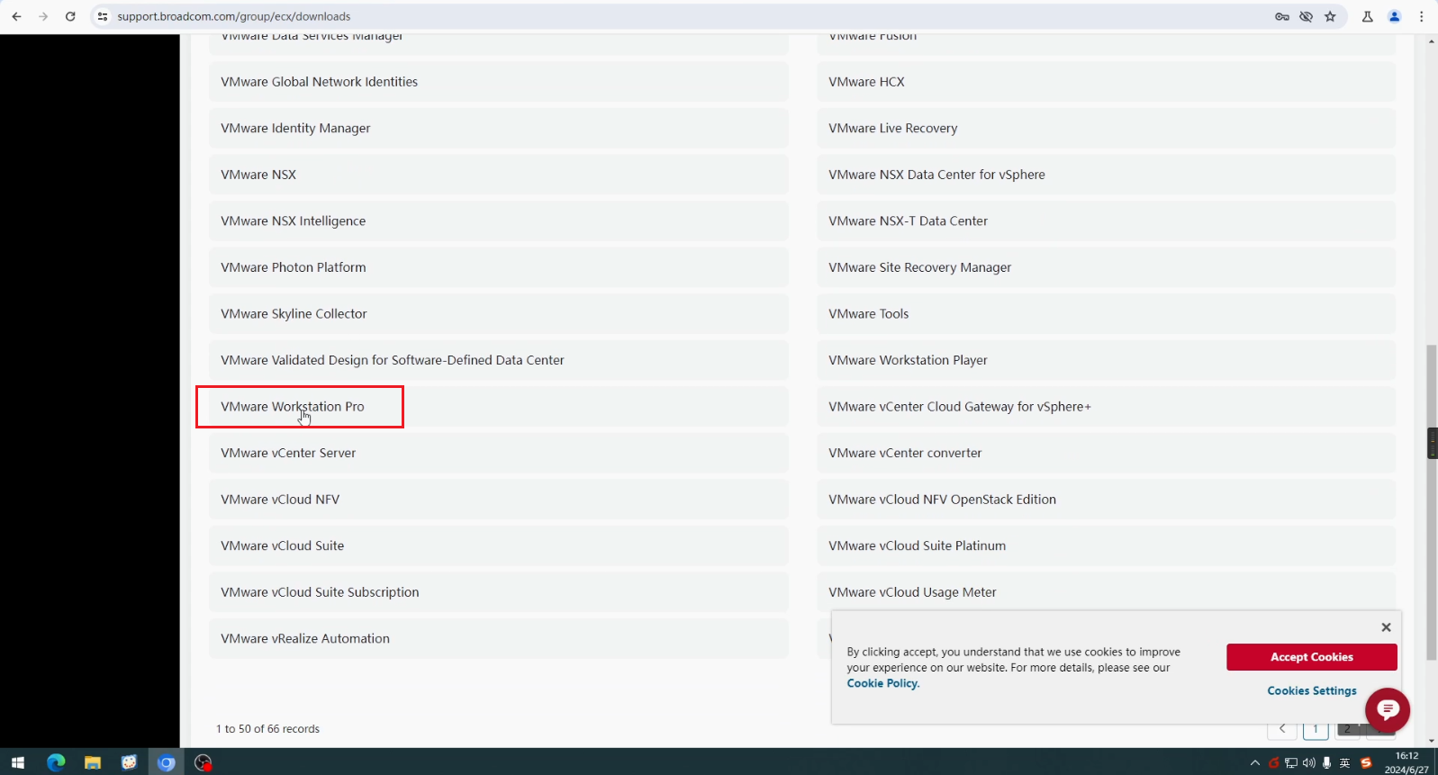1438x775 pixels.
Task: Open VMware Validated Design for Software-Defined Data Center
Action: pyautogui.click(x=499, y=360)
